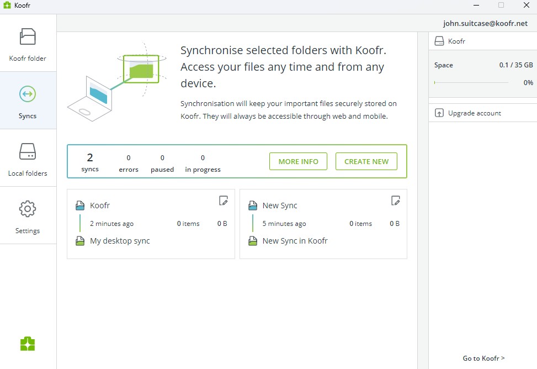Switch to the Local folders tab label
The height and width of the screenshot is (369, 537).
[28, 173]
